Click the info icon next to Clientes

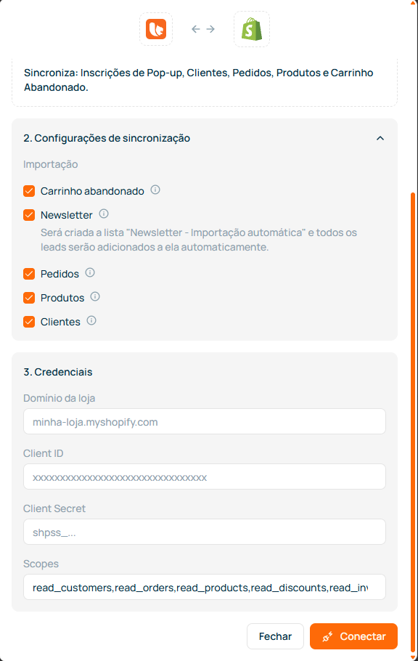(91, 320)
